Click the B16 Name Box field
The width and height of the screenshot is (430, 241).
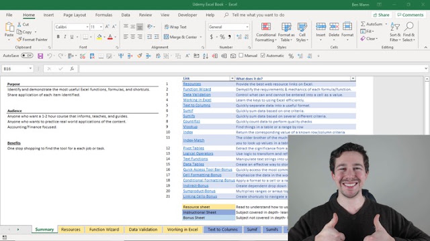14,69
